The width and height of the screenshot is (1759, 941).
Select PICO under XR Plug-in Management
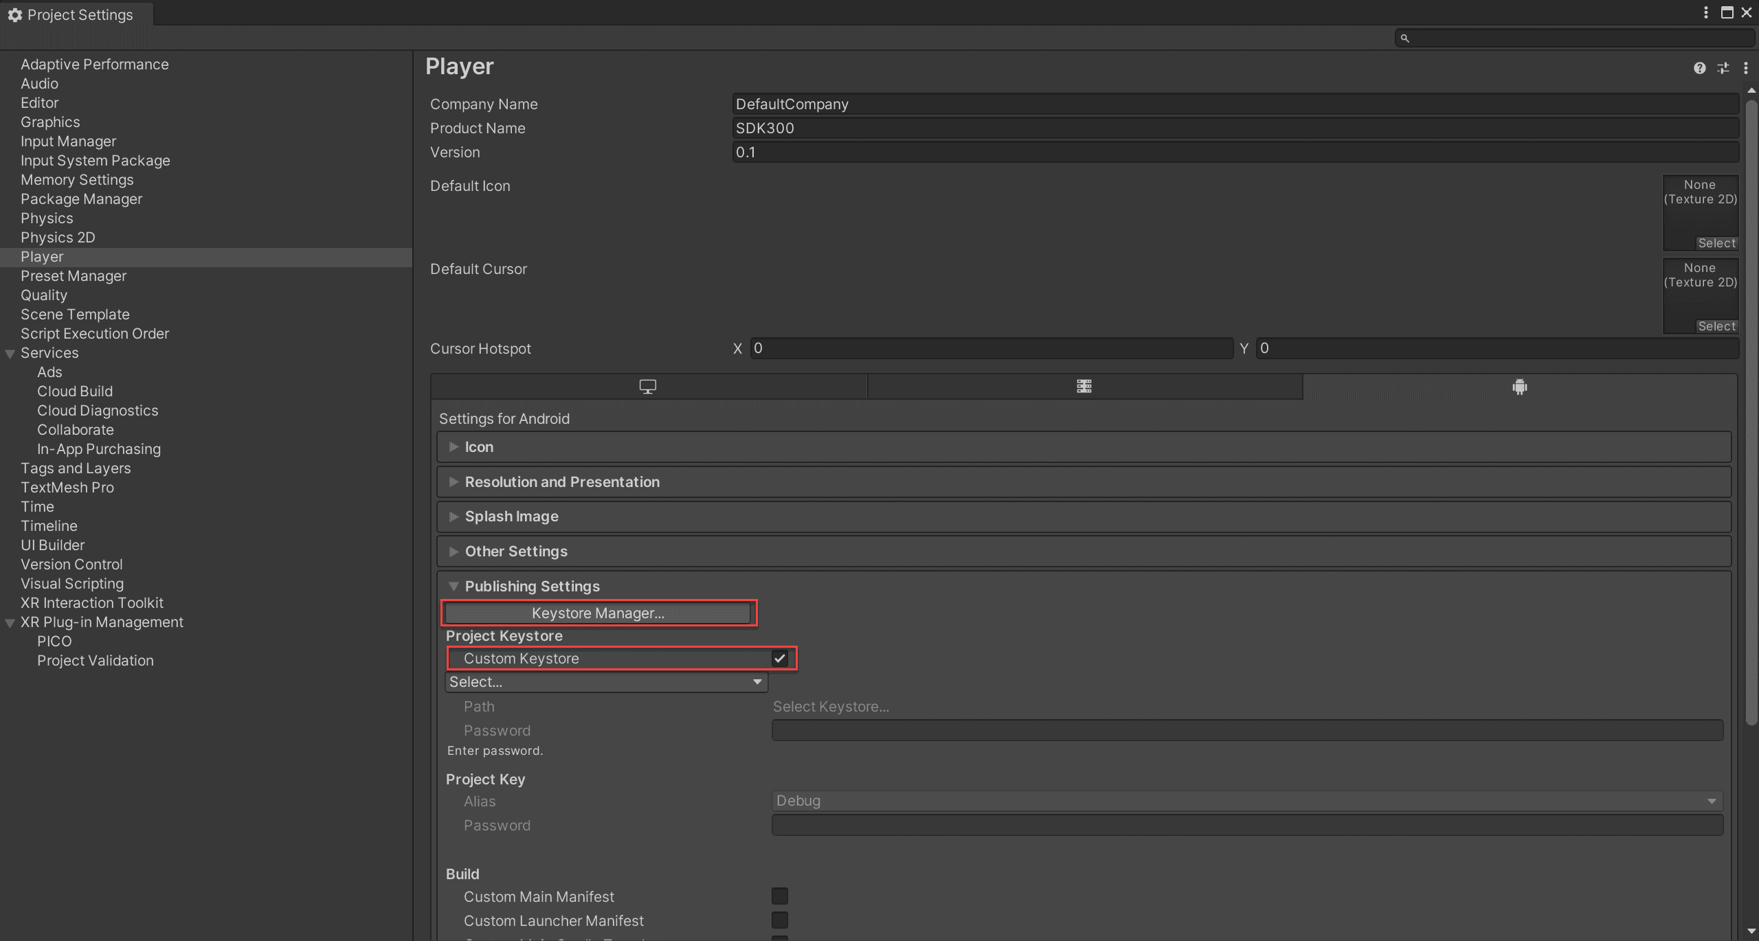tap(54, 642)
